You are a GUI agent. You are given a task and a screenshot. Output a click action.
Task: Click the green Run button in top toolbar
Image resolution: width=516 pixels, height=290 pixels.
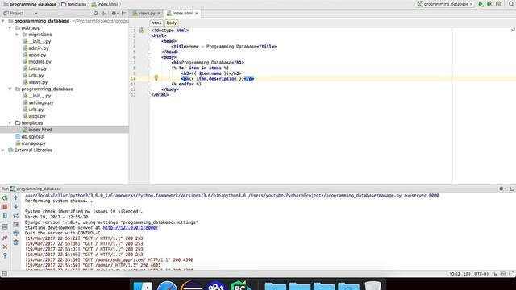(x=481, y=4)
